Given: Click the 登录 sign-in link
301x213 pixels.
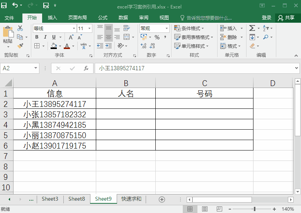Looking at the screenshot, I should pyautogui.click(x=267, y=18).
